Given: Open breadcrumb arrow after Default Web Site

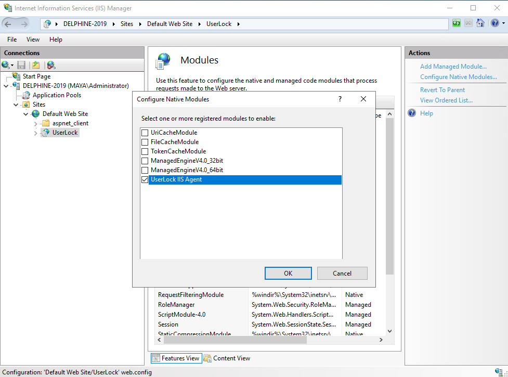Looking at the screenshot, I should click(x=199, y=24).
